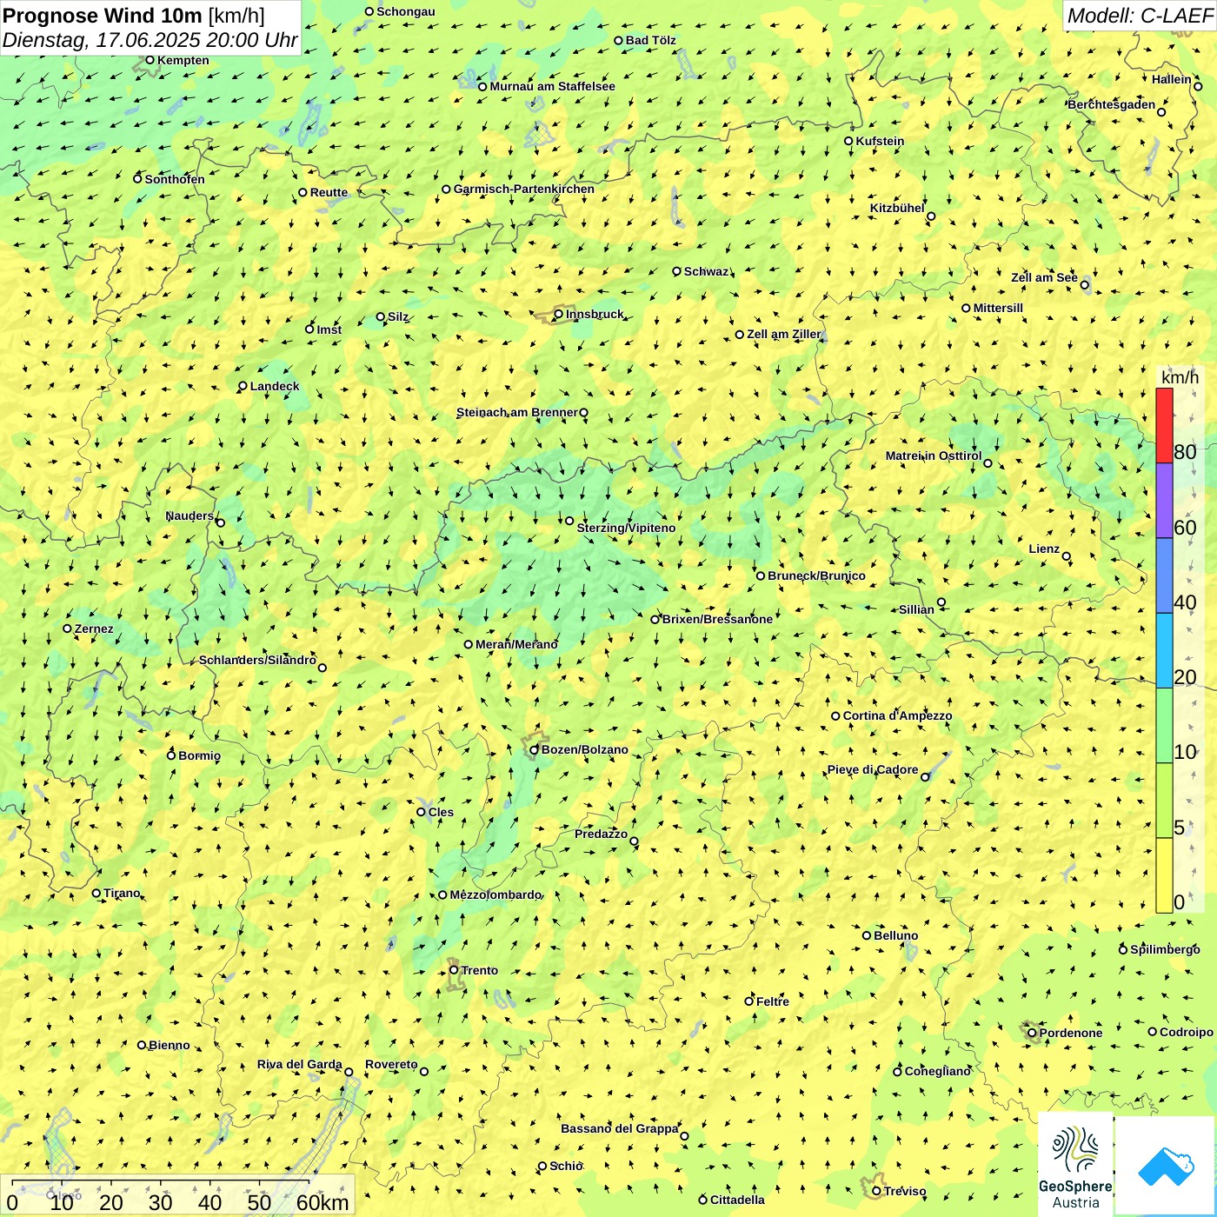Screen dimensions: 1217x1217
Task: Click the Pordenone location marker
Action: tap(1032, 1033)
